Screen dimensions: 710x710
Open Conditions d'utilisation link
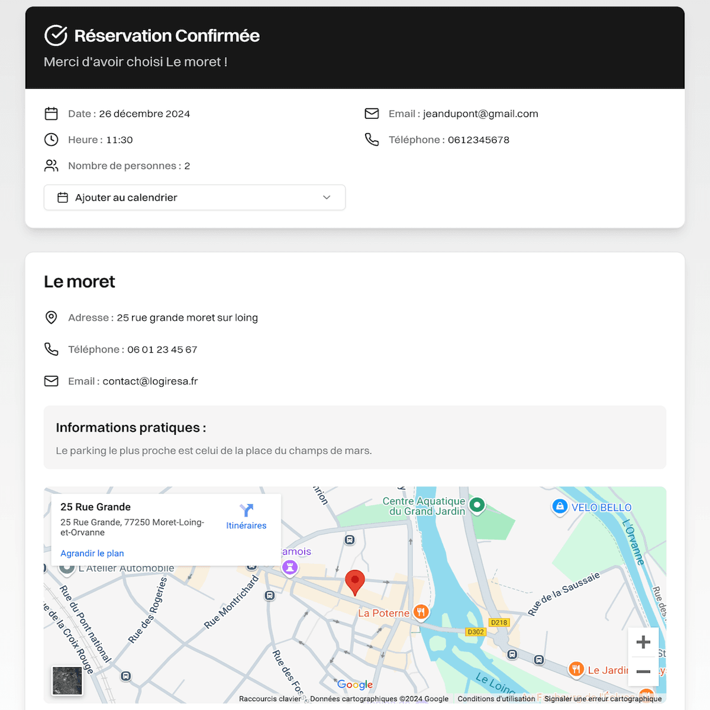pos(496,699)
